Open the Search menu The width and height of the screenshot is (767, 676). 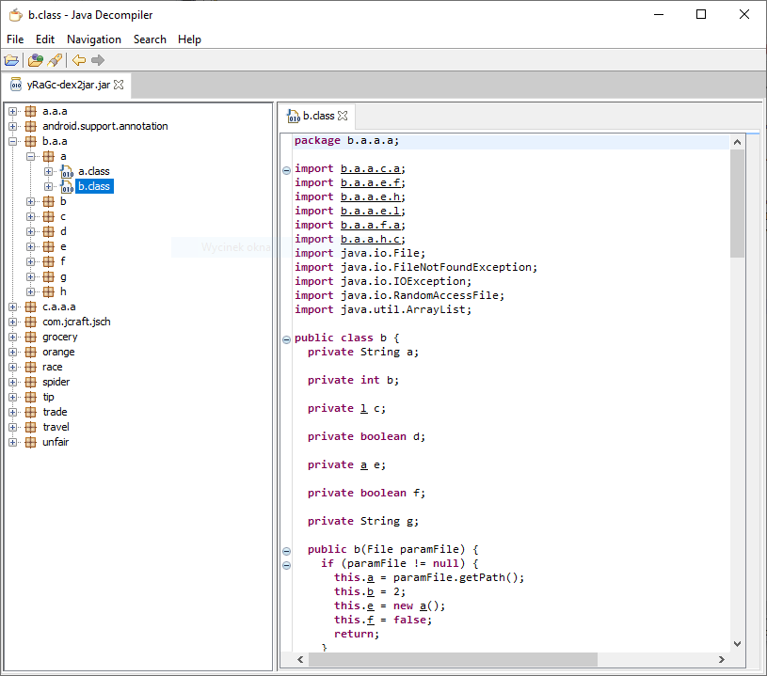150,39
